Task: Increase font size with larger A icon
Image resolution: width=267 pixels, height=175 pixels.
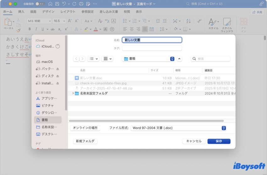Action: (x=70, y=21)
